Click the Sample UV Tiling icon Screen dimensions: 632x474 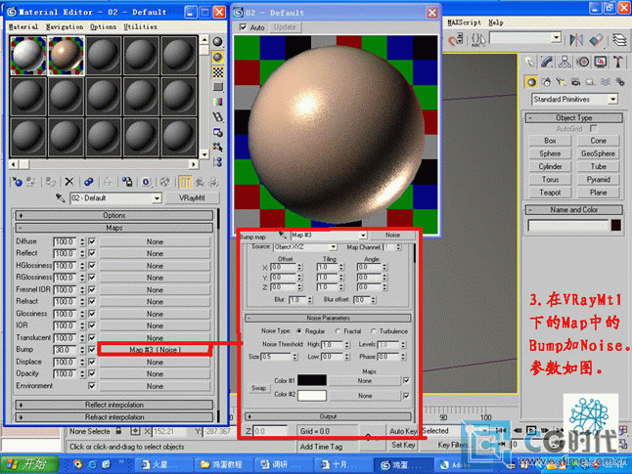217,87
